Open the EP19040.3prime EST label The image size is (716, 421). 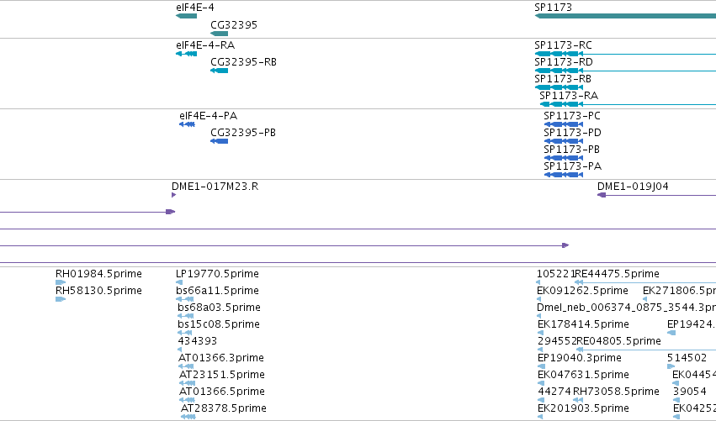[580, 358]
